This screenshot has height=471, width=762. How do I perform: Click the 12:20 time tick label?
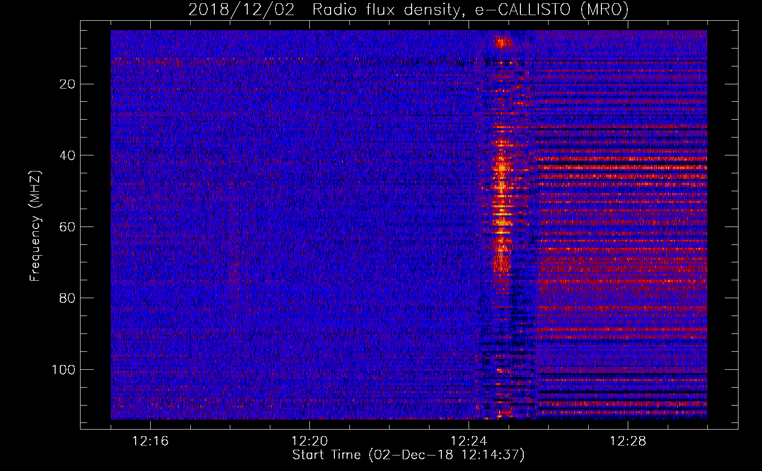(x=310, y=441)
